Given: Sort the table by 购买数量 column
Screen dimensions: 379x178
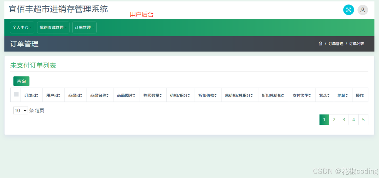Looking at the screenshot, I should point(153,95).
